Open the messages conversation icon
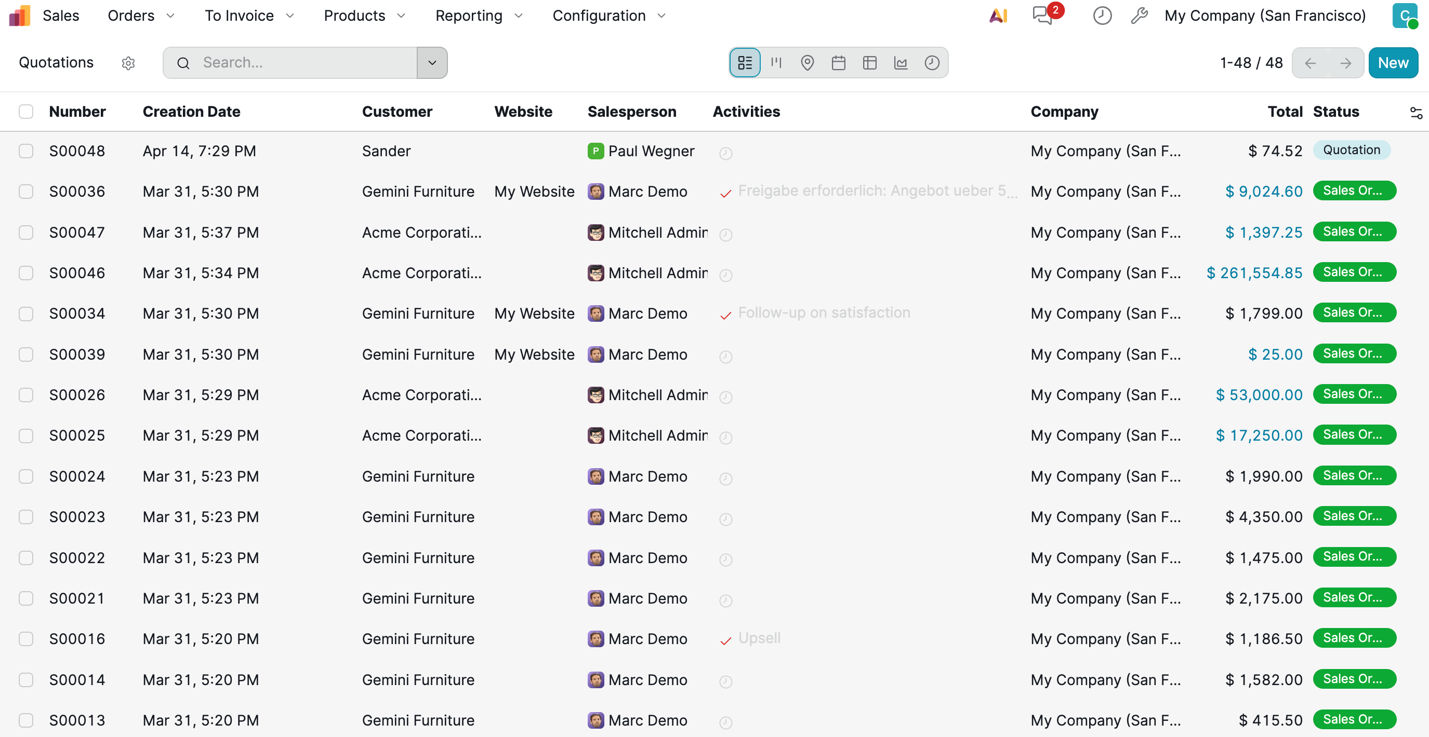 tap(1042, 16)
